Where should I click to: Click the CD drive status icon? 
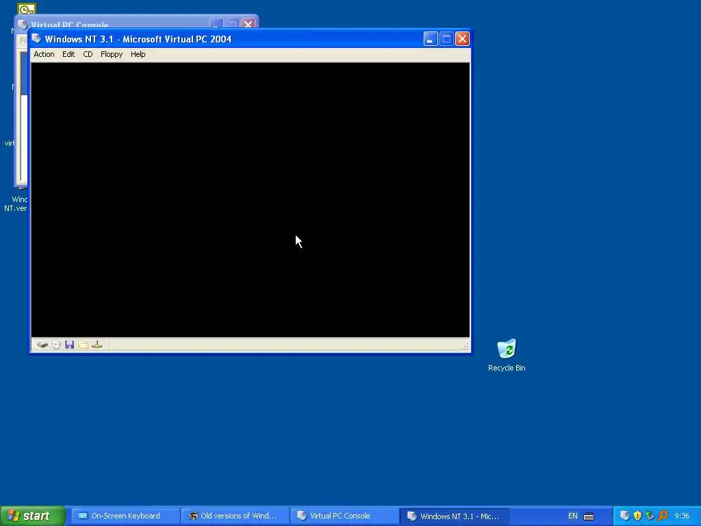point(56,345)
